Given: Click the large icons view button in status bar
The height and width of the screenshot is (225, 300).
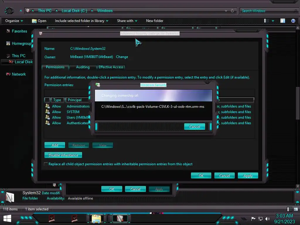Looking at the screenshot, I should (296, 209).
